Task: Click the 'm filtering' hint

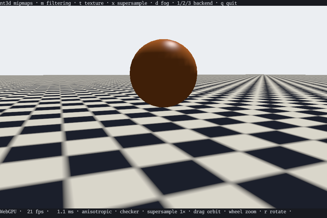Action: point(56,3)
